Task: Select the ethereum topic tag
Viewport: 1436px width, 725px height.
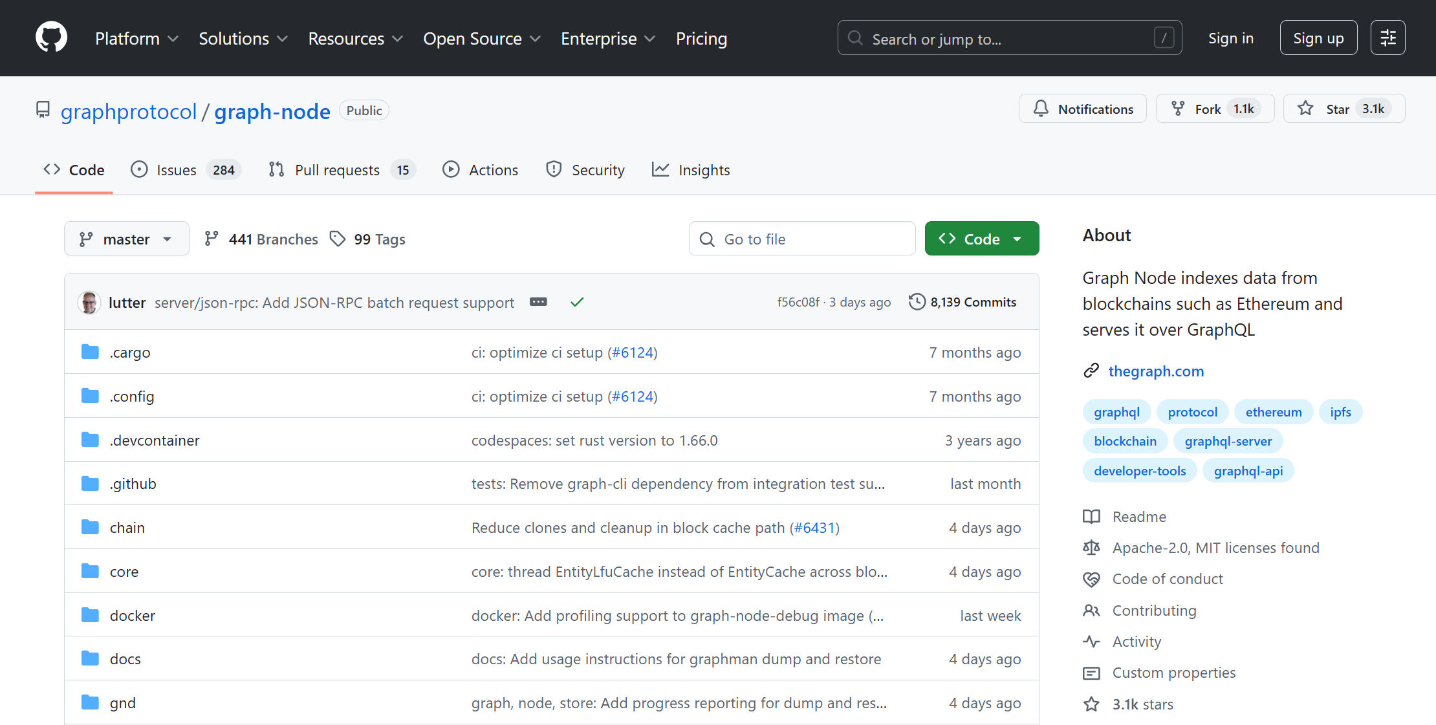Action: coord(1273,412)
